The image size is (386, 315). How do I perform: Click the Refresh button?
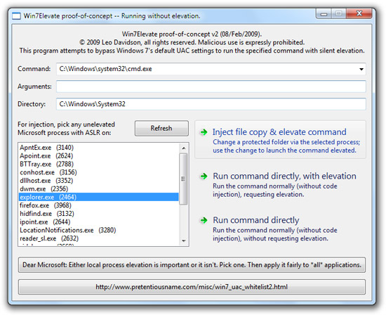pyautogui.click(x=161, y=128)
